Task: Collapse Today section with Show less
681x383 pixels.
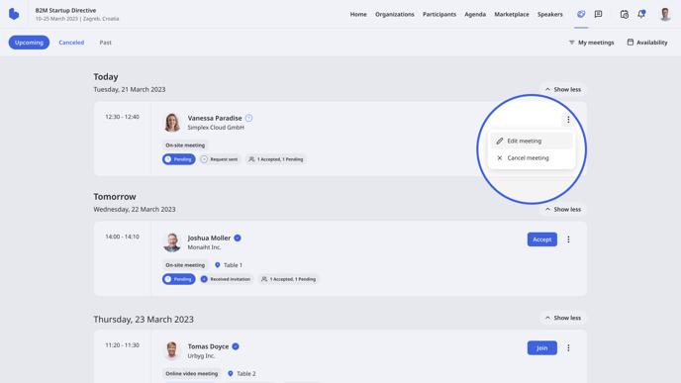Action: coord(563,89)
